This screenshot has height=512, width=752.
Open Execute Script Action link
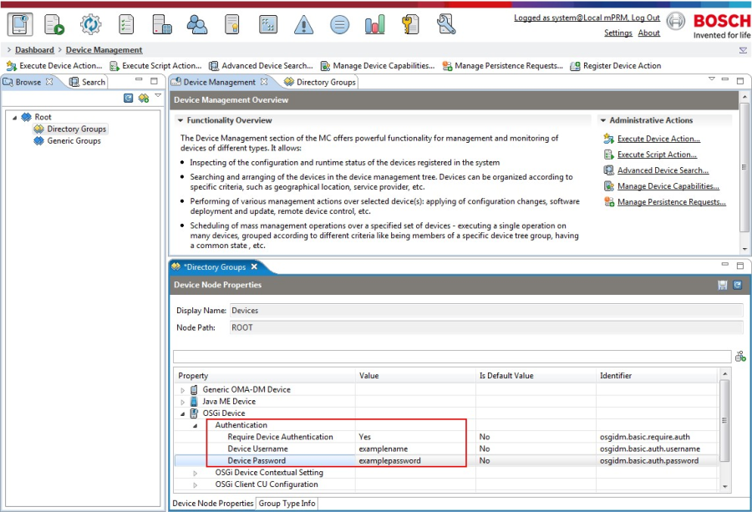click(657, 155)
